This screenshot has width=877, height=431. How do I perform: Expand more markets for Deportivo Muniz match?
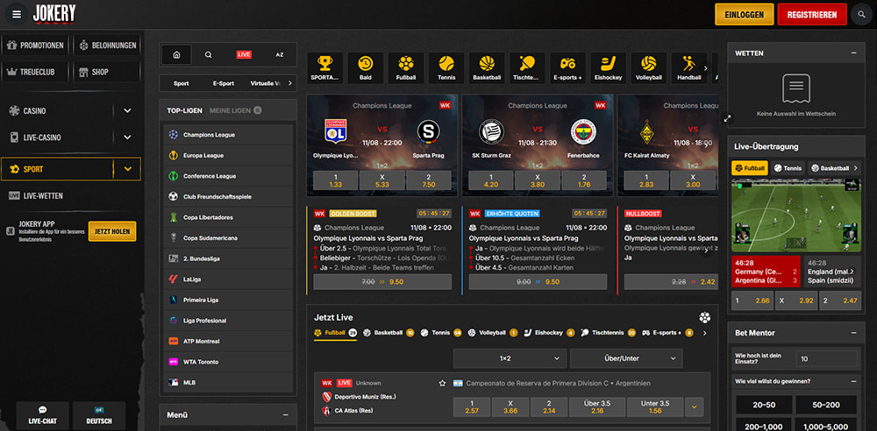tap(694, 407)
